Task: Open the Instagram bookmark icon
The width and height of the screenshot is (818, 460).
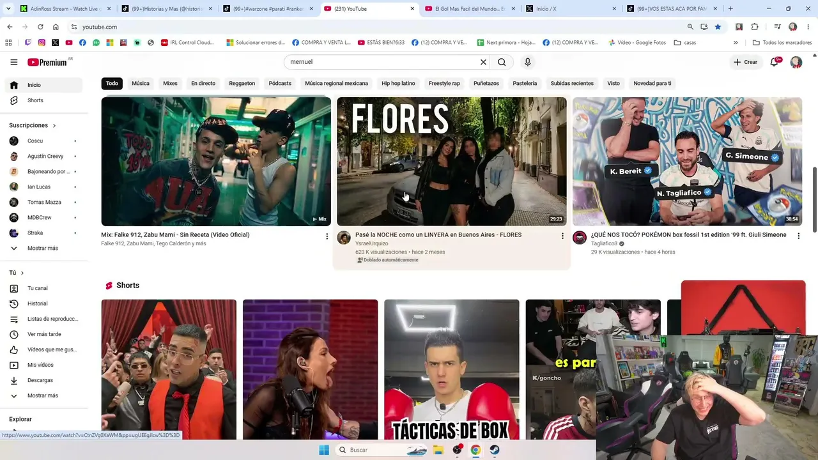Action: pos(42,43)
